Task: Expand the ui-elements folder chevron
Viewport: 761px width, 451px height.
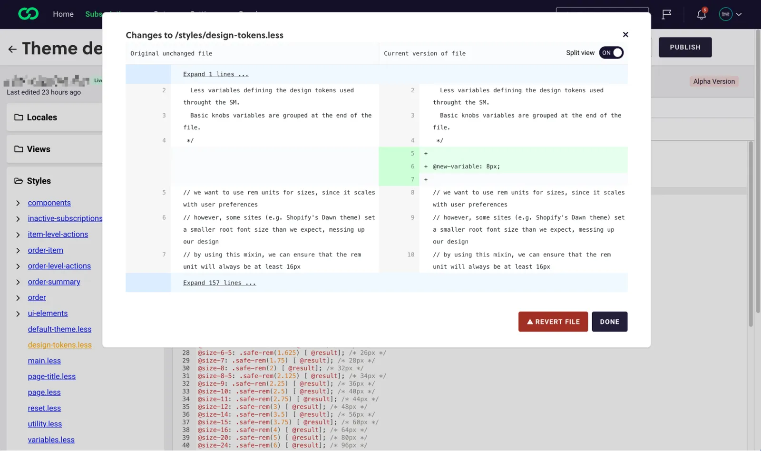Action: pyautogui.click(x=18, y=314)
